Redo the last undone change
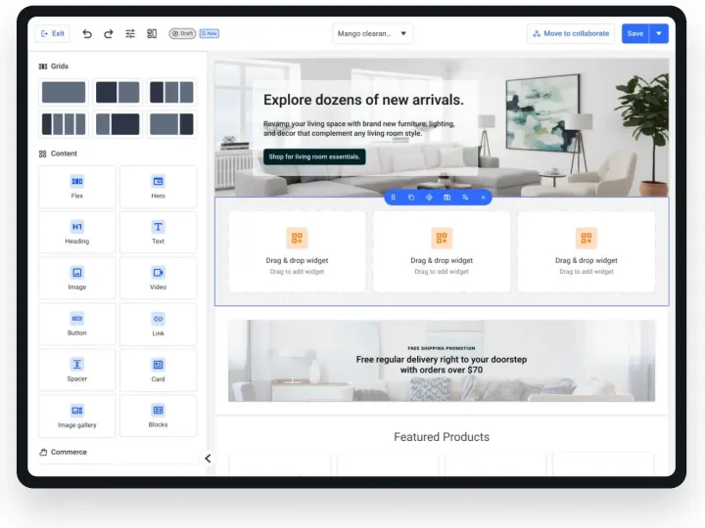Viewport: 705px width, 528px height. pos(109,33)
